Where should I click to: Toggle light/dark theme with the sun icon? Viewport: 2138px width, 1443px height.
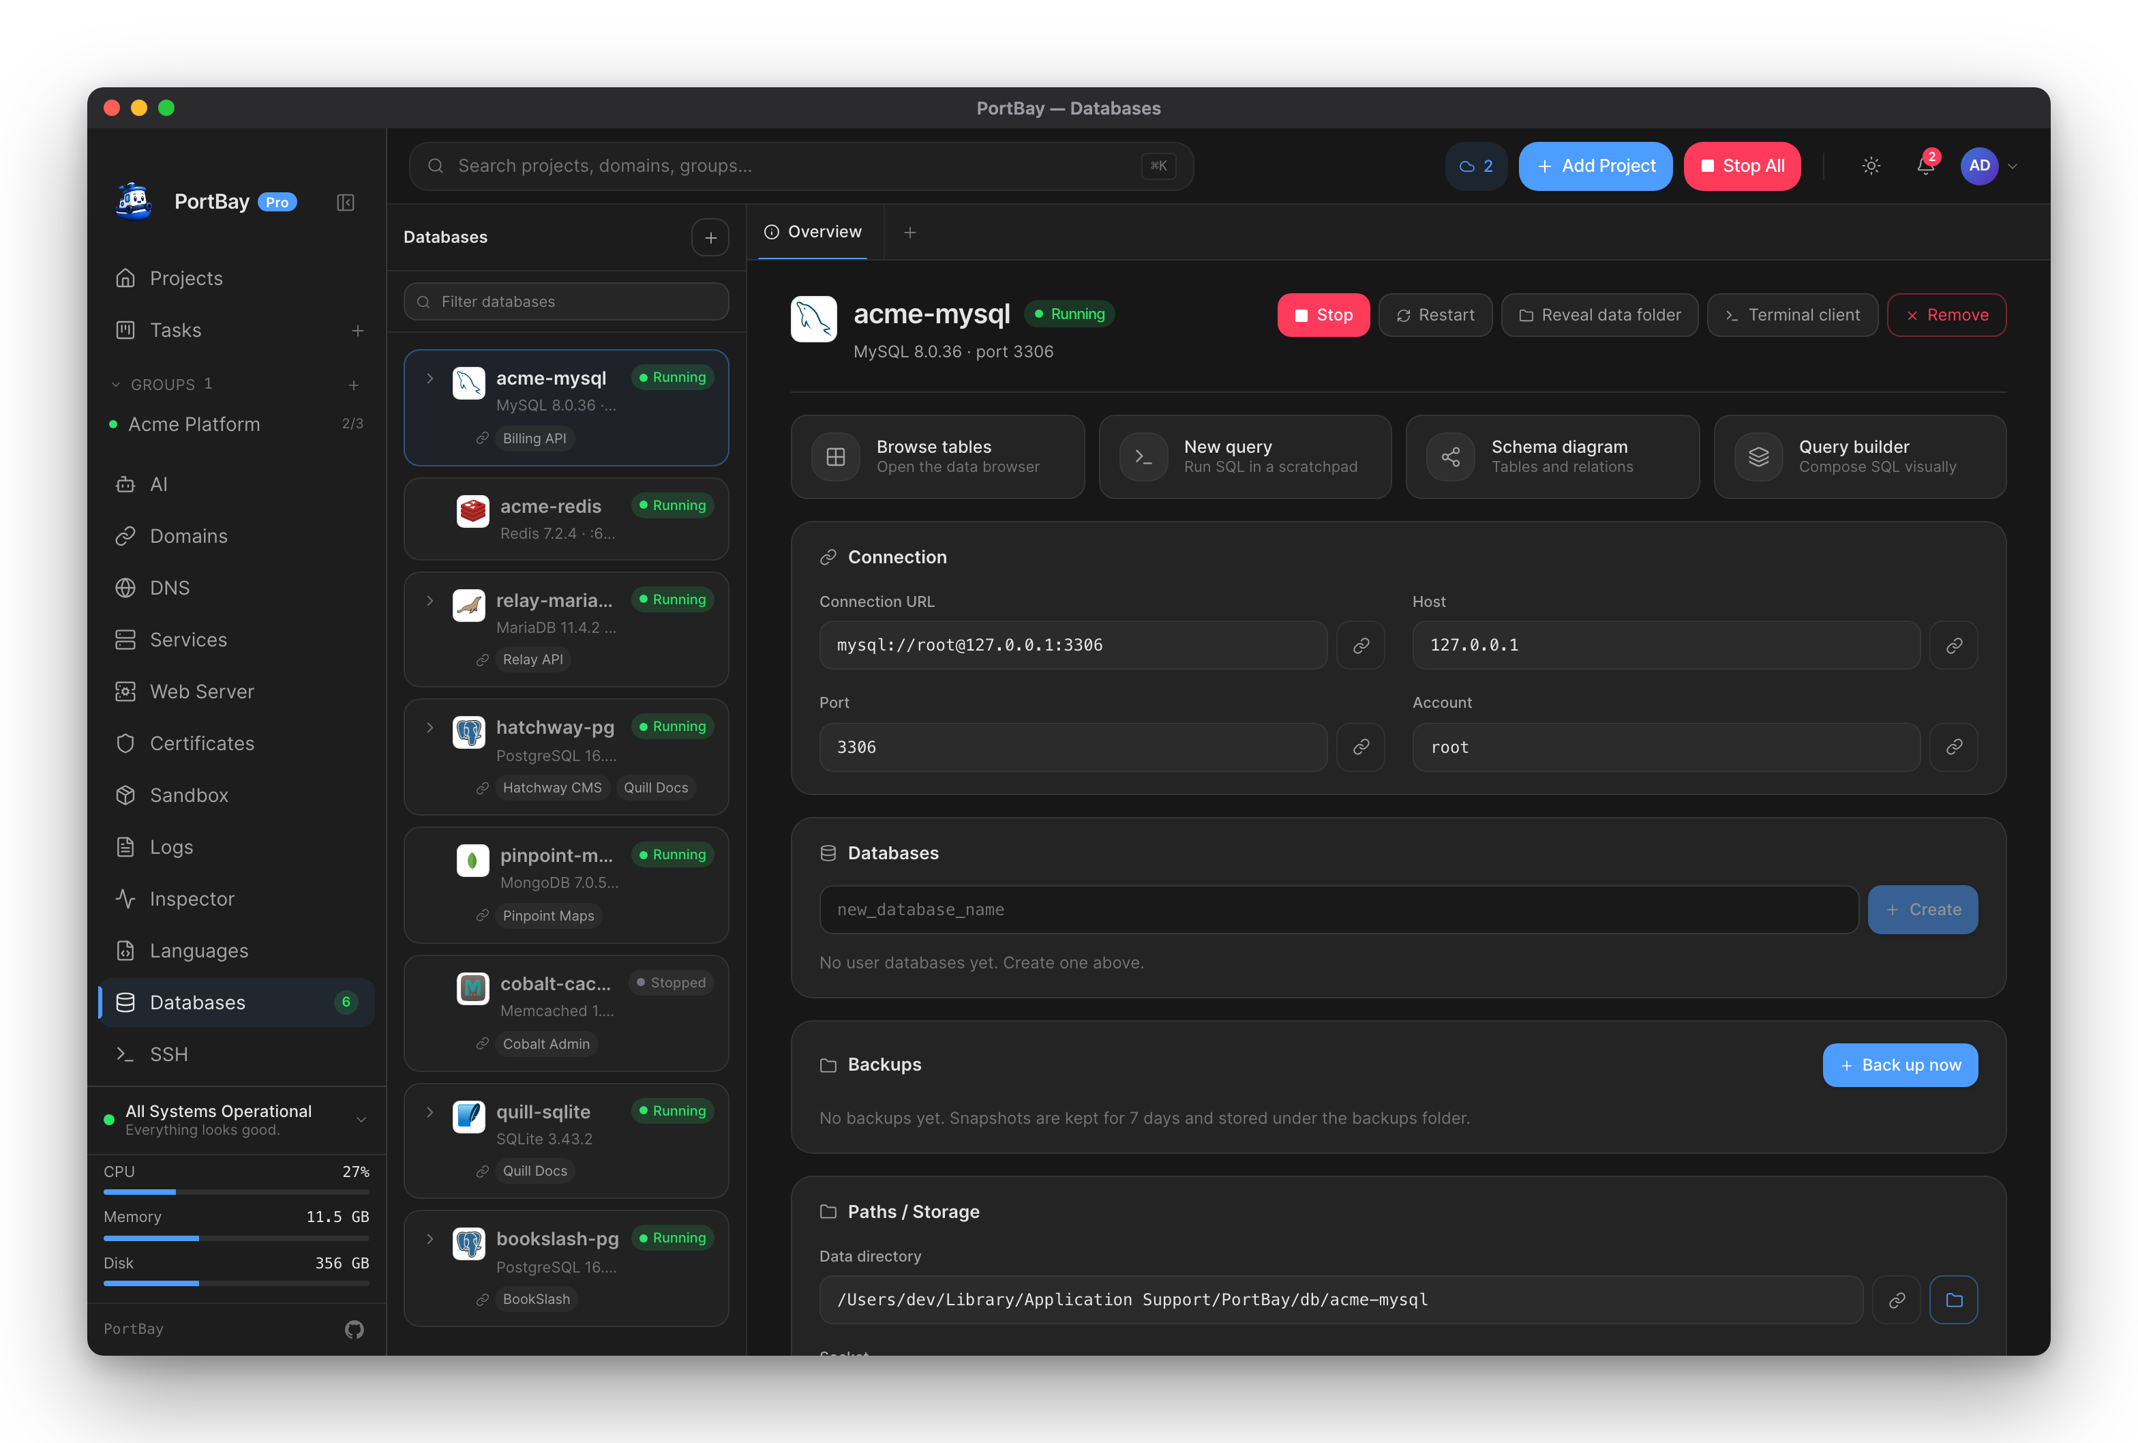(x=1870, y=166)
